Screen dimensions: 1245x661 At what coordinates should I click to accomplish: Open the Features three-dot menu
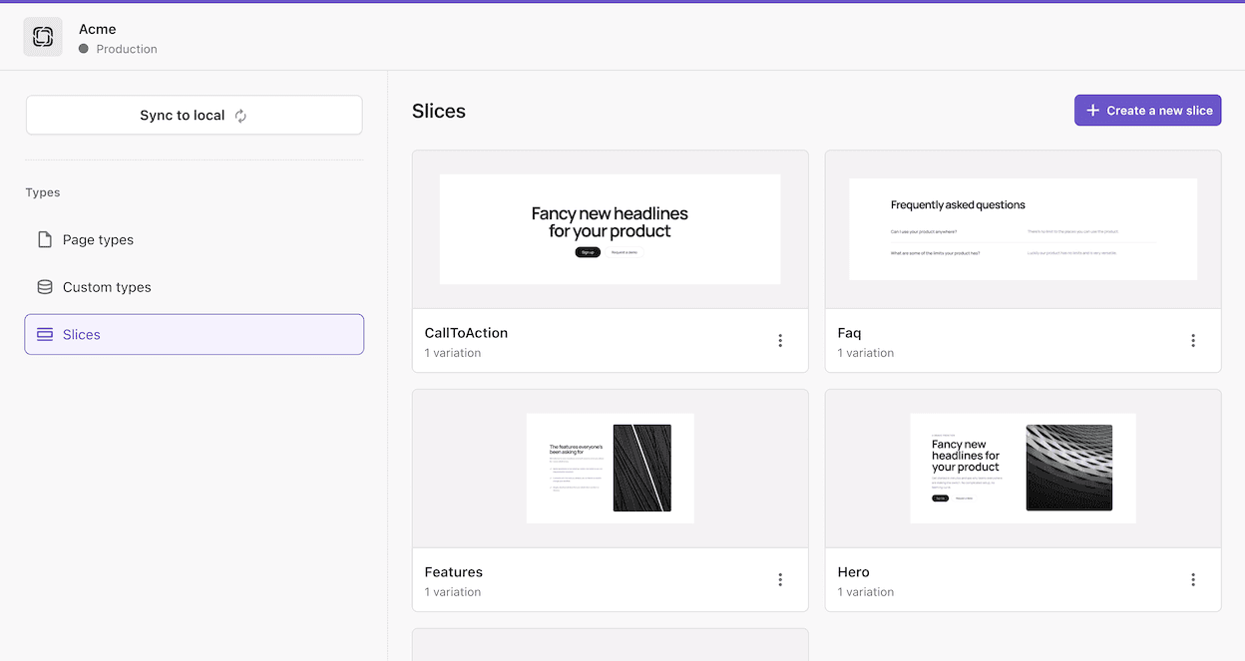[780, 580]
